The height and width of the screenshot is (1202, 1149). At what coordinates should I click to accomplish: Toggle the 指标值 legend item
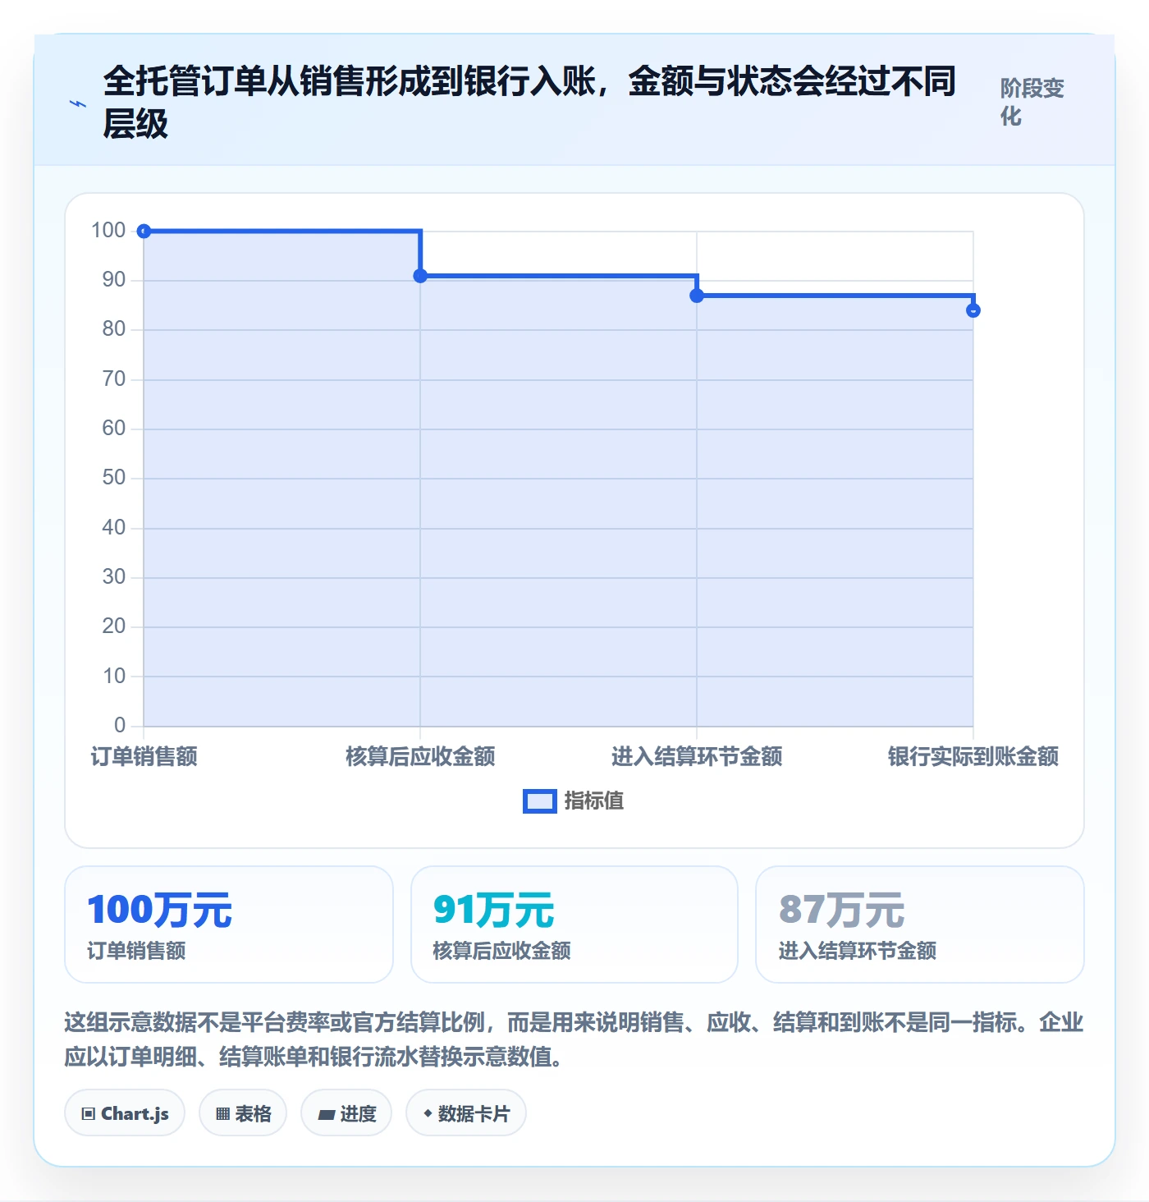point(573,801)
